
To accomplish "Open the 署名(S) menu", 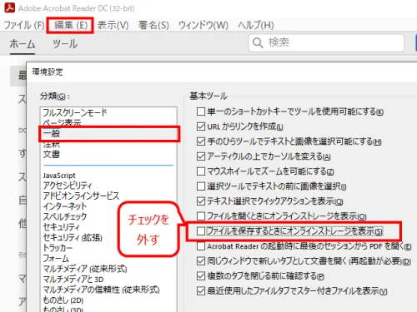I will pos(153,25).
